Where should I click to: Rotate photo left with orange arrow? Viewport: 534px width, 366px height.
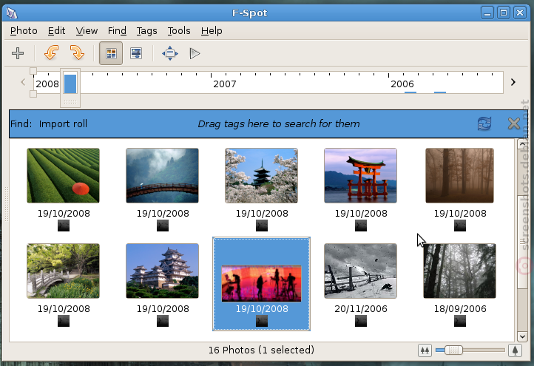pyautogui.click(x=52, y=53)
